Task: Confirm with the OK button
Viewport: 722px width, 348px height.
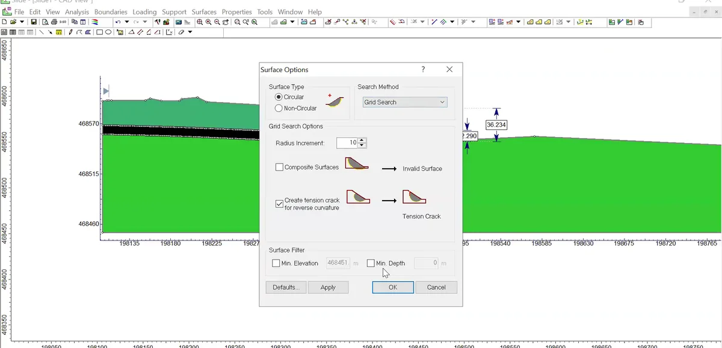Action: 393,287
